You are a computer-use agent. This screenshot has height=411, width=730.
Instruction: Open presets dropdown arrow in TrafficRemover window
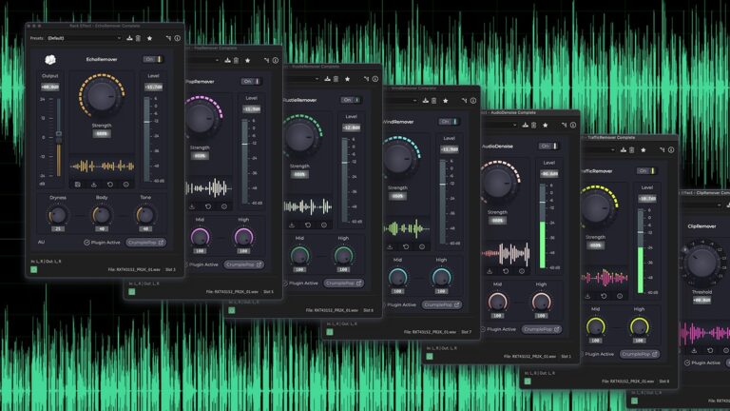click(x=613, y=150)
